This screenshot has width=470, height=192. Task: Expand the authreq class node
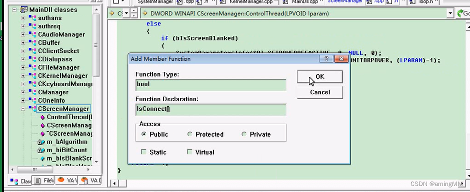click(23, 26)
